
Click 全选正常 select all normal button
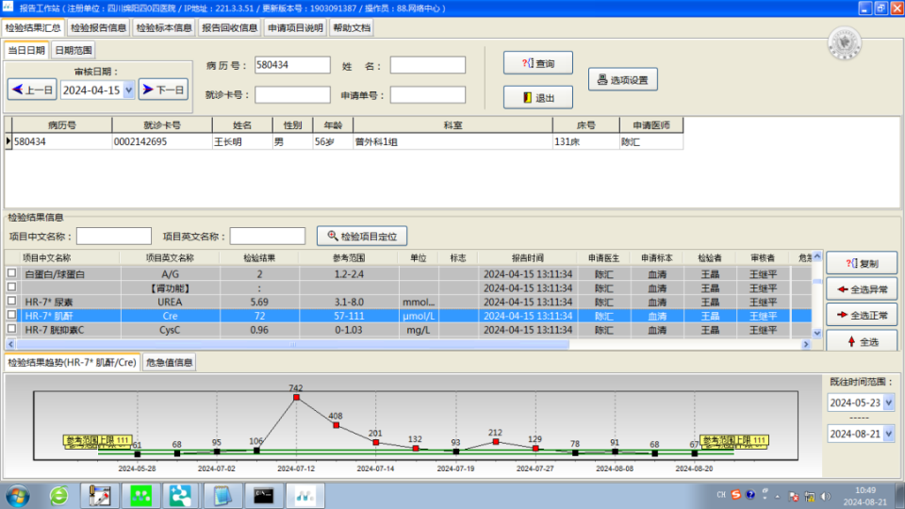862,315
